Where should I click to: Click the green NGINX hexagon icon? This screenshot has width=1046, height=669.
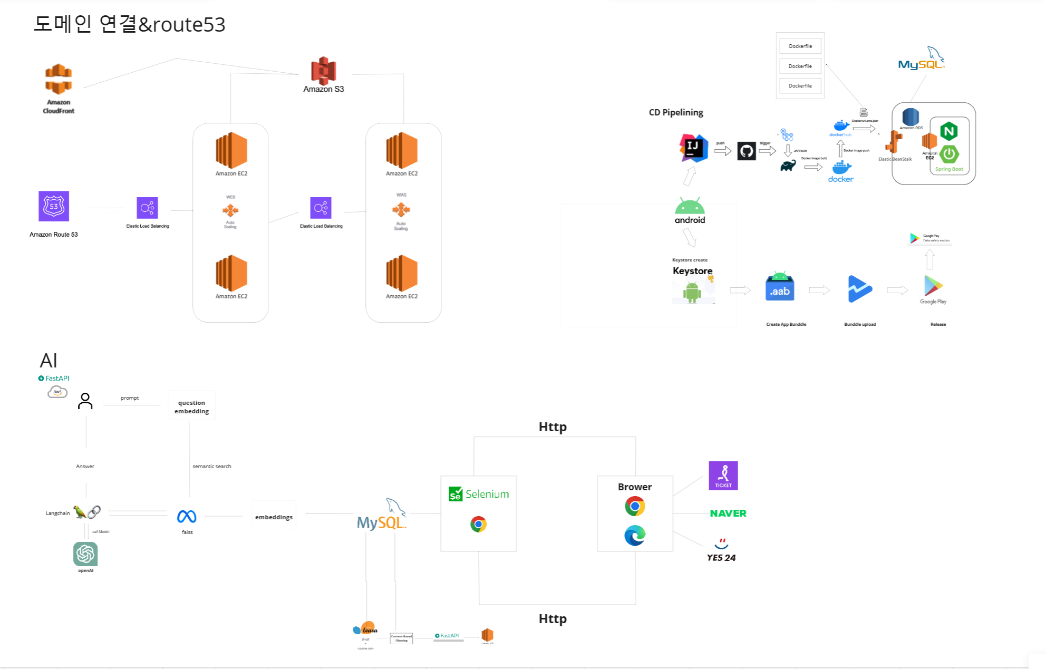949,131
